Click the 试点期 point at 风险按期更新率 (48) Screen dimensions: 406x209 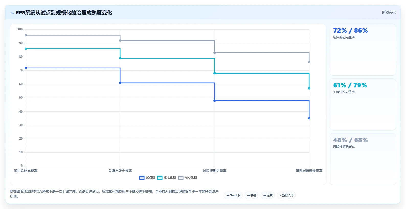click(x=215, y=101)
